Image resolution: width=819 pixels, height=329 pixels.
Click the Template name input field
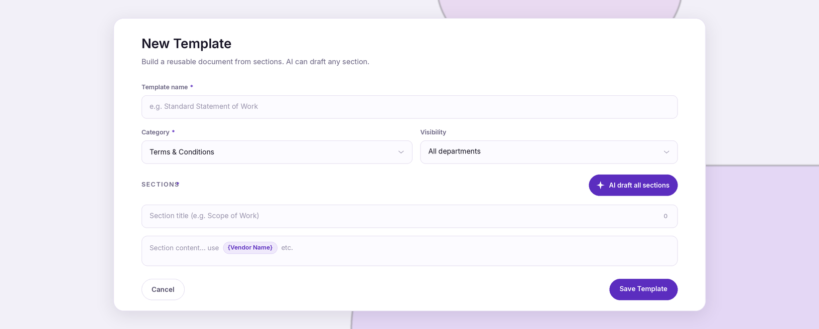pos(409,107)
